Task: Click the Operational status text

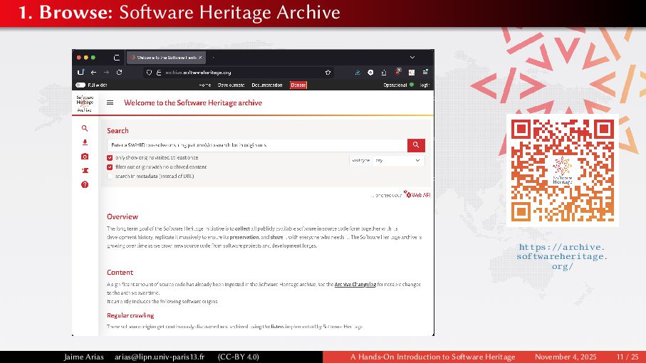Action: tap(395, 85)
